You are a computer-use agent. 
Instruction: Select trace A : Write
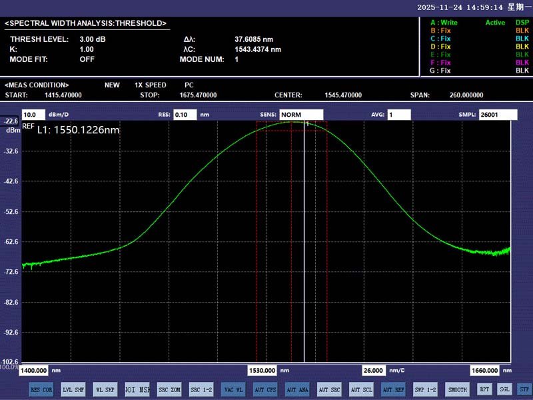pyautogui.click(x=444, y=23)
